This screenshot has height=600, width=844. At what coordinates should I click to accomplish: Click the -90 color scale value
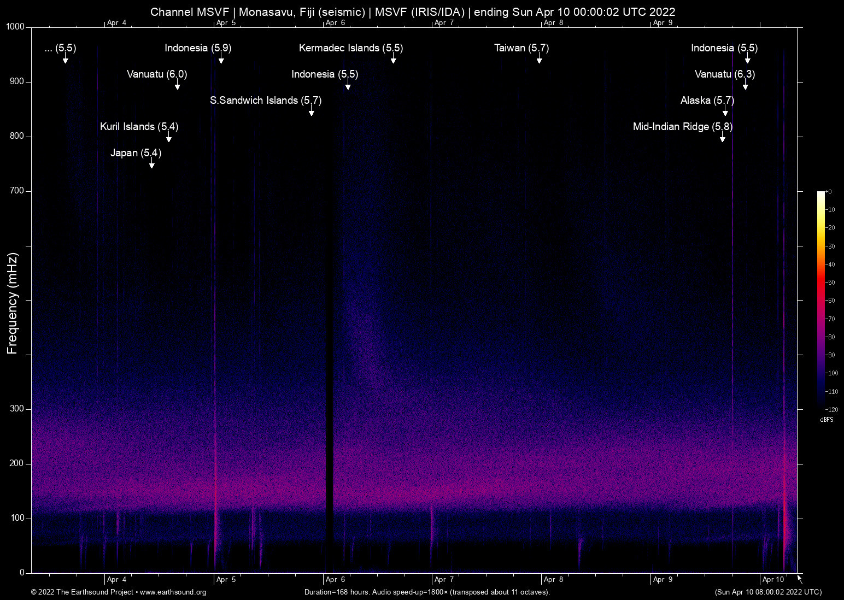tap(830, 355)
